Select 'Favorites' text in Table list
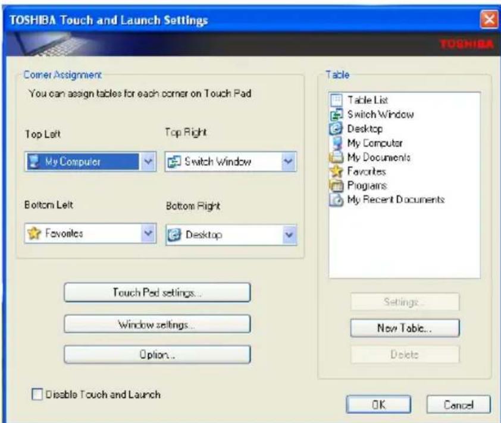Image resolution: width=501 pixels, height=423 pixels. (x=367, y=171)
